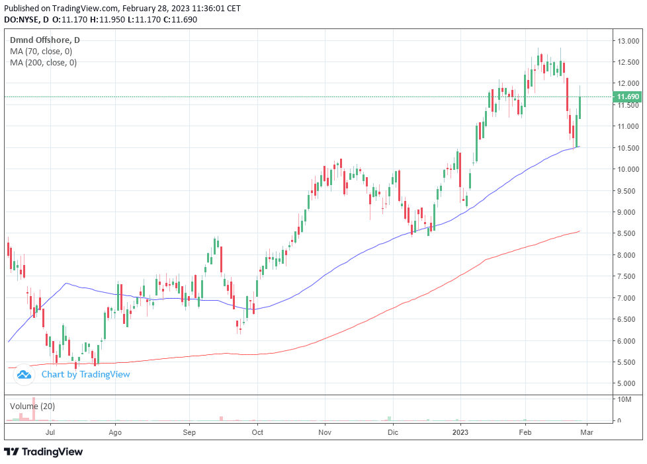This screenshot has height=464, width=647.
Task: Click the TradingView cloud logo icon
Action: pos(24,375)
